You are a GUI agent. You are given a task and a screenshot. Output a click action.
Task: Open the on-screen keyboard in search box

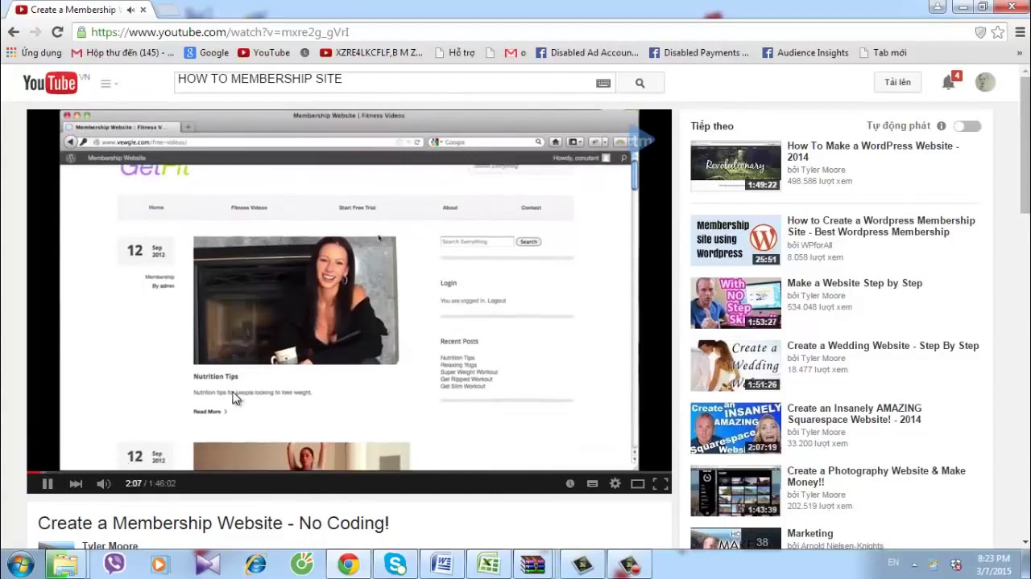pos(602,83)
